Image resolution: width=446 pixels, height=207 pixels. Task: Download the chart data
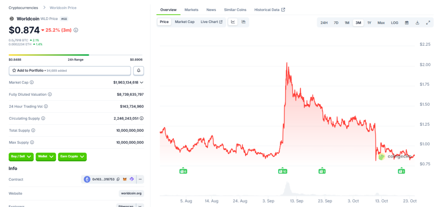[417, 23]
